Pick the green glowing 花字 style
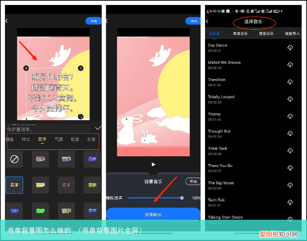The width and height of the screenshot is (307, 241). pyautogui.click(x=41, y=211)
